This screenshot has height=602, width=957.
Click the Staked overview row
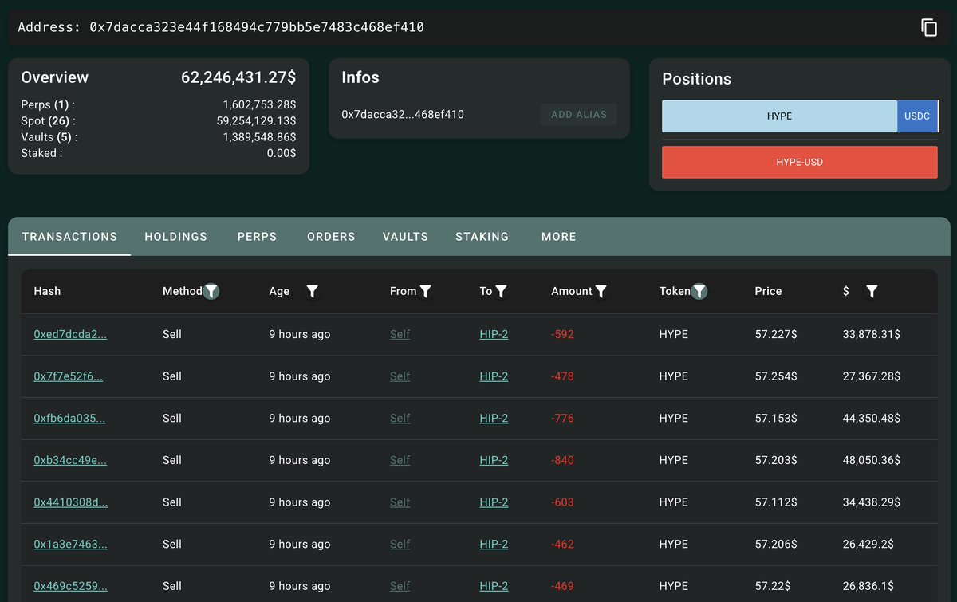159,153
